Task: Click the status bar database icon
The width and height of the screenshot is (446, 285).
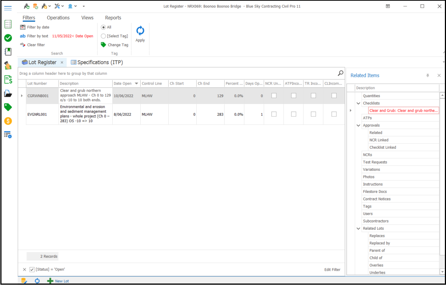Action: point(24,281)
